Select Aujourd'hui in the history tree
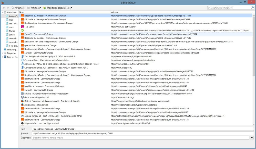Screen dimensions: 256x149 12,16
